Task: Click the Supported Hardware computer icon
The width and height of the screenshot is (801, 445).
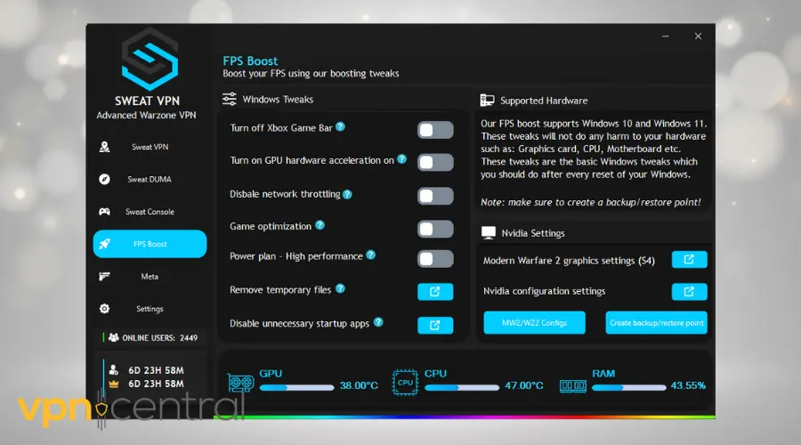Action: click(x=488, y=101)
